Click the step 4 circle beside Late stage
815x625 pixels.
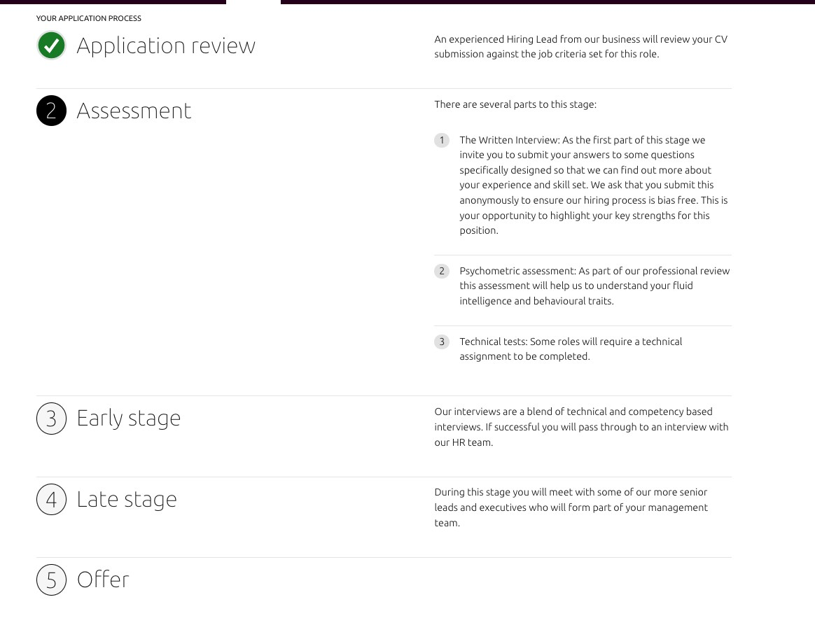pyautogui.click(x=51, y=499)
